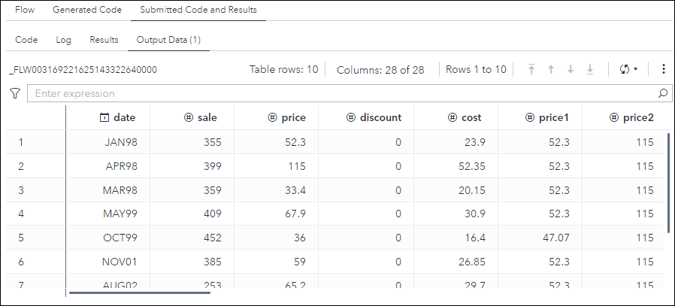Select the Code sub-tab

click(x=26, y=39)
